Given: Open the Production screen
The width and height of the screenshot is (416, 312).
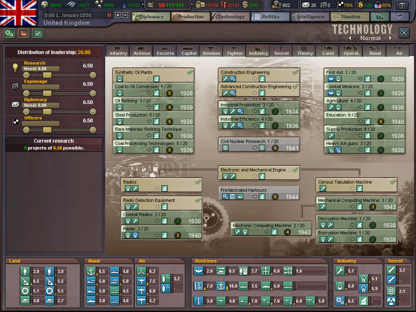Looking at the screenshot, I should click(191, 17).
